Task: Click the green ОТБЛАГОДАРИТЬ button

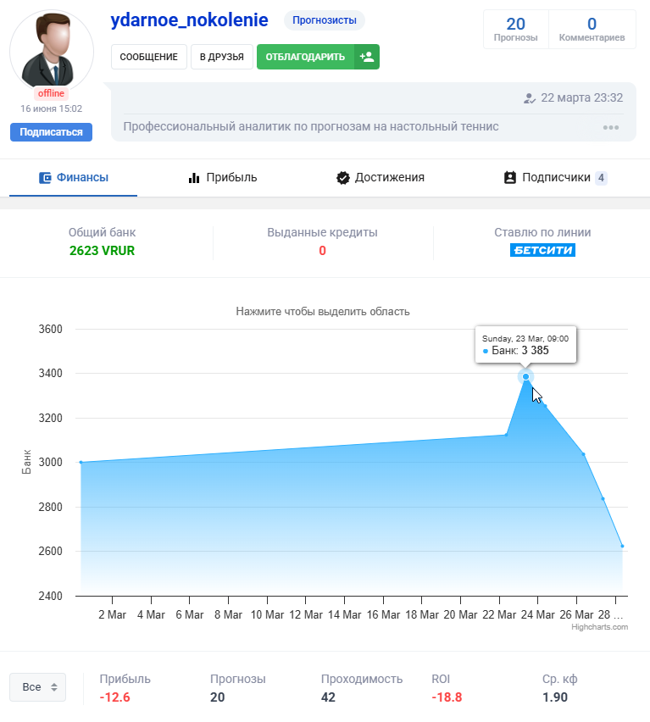Action: pyautogui.click(x=305, y=57)
